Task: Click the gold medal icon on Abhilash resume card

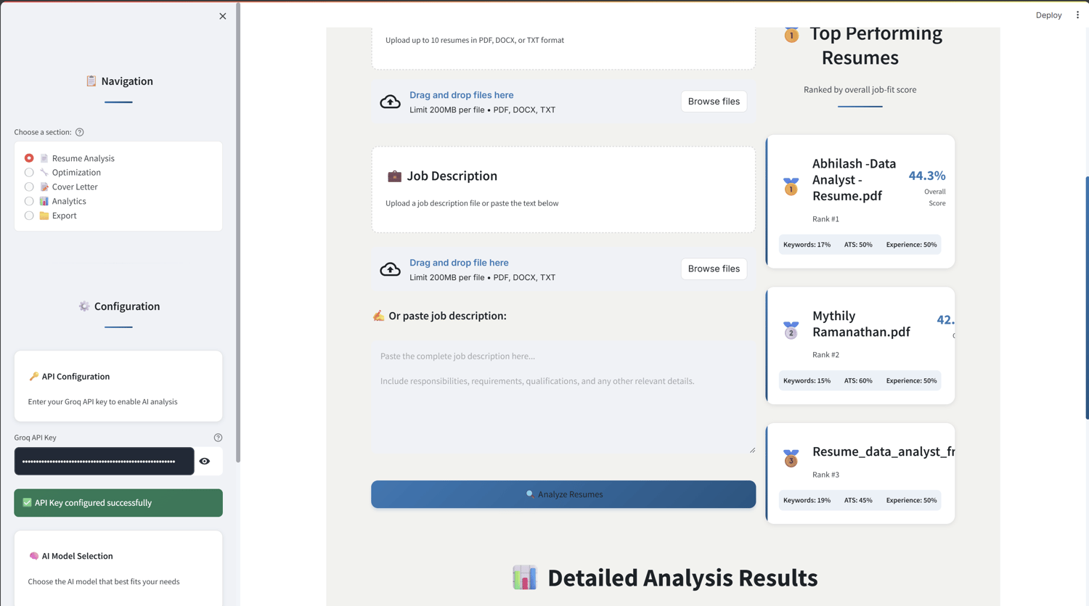Action: coord(791,187)
